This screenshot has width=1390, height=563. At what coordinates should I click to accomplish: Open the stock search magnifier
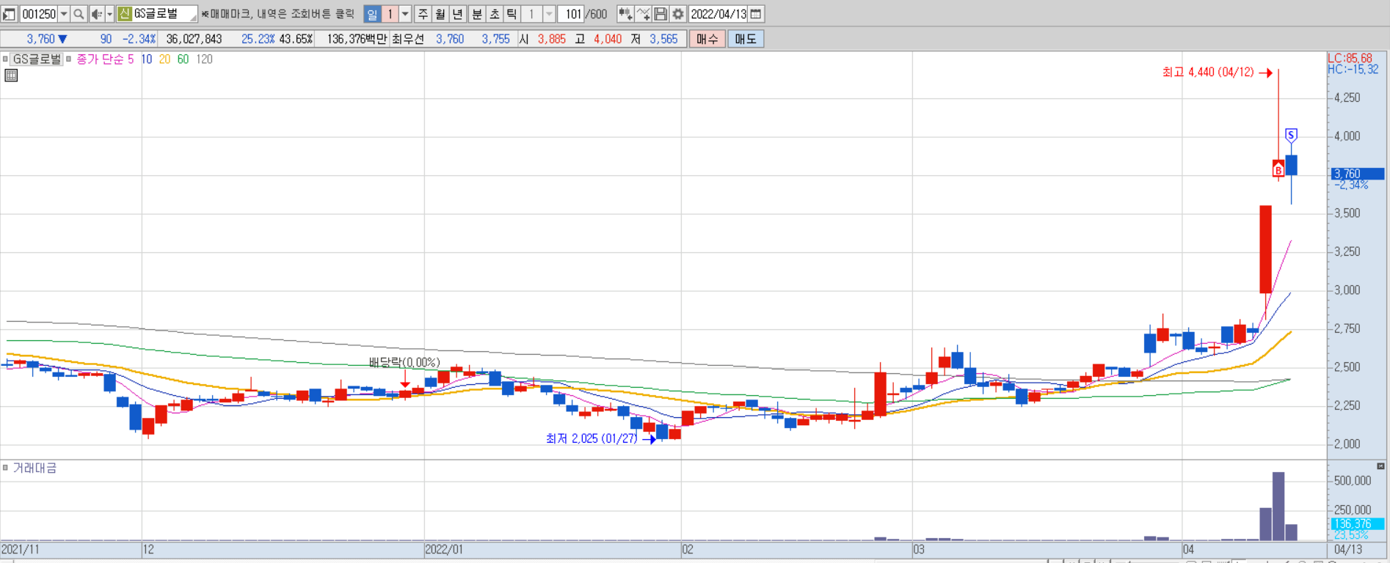[79, 14]
